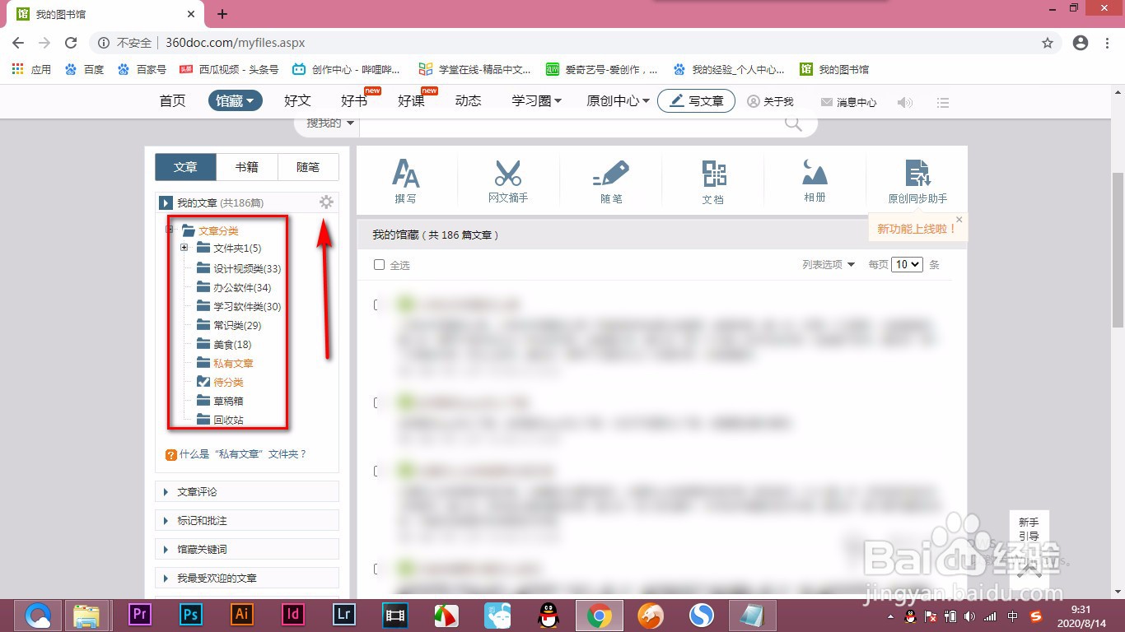Open the 文档 document tool
This screenshot has height=632, width=1125.
pos(713,177)
